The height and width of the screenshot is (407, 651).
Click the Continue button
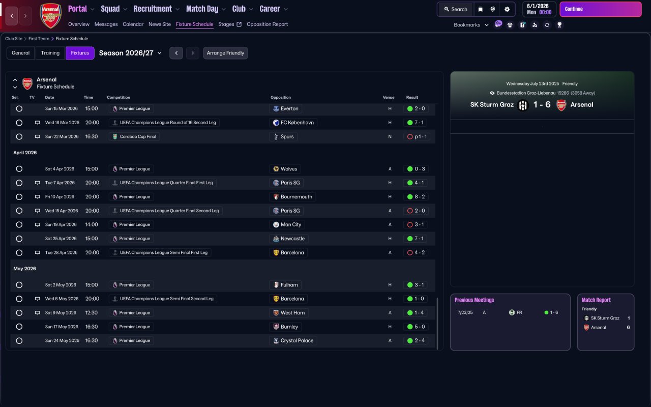click(601, 9)
